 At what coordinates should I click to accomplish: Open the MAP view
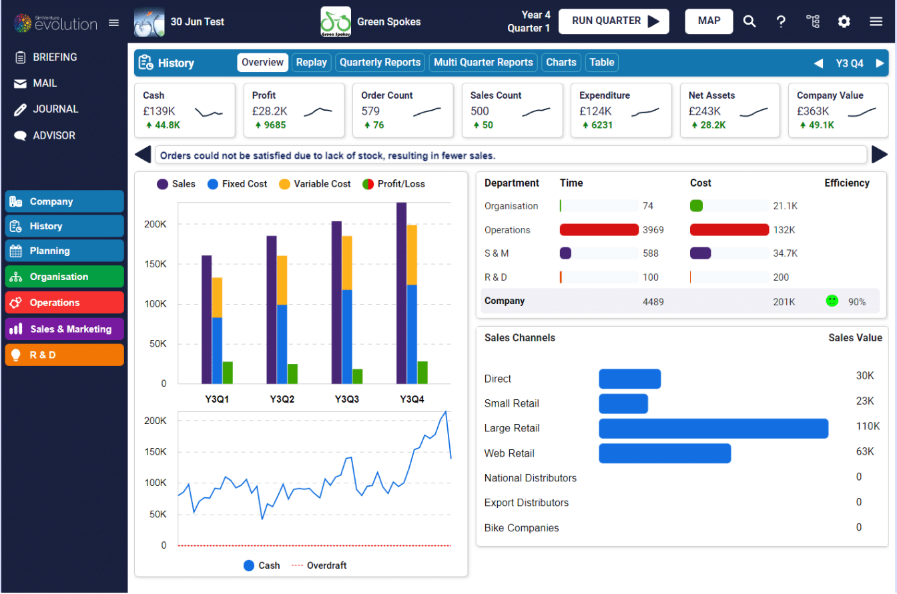[x=709, y=21]
